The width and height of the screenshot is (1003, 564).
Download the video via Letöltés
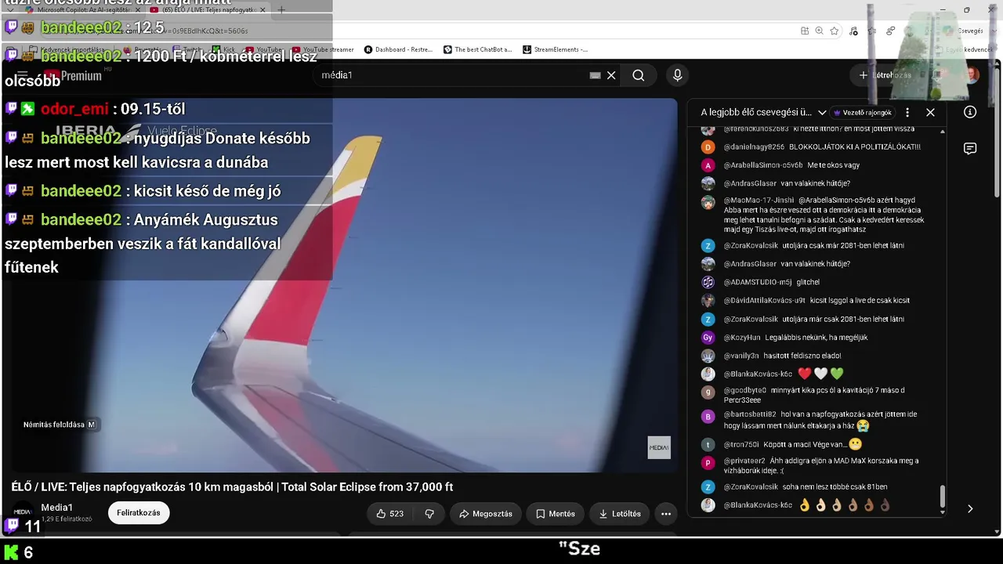(620, 514)
